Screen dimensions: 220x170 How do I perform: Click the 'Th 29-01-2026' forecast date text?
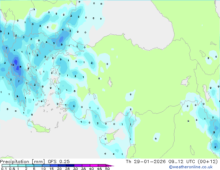pos(146,162)
